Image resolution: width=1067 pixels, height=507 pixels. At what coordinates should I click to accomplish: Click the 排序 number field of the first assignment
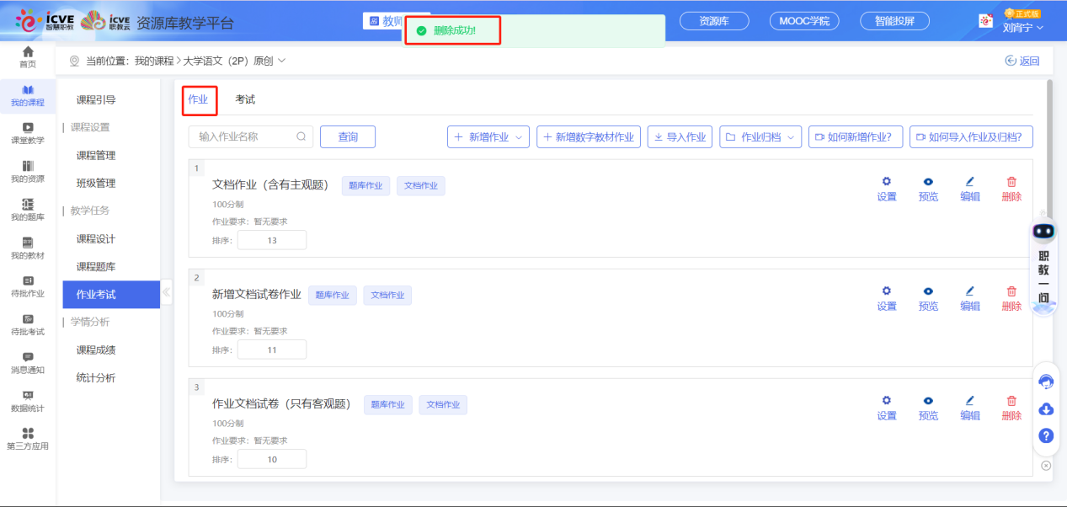coord(271,239)
